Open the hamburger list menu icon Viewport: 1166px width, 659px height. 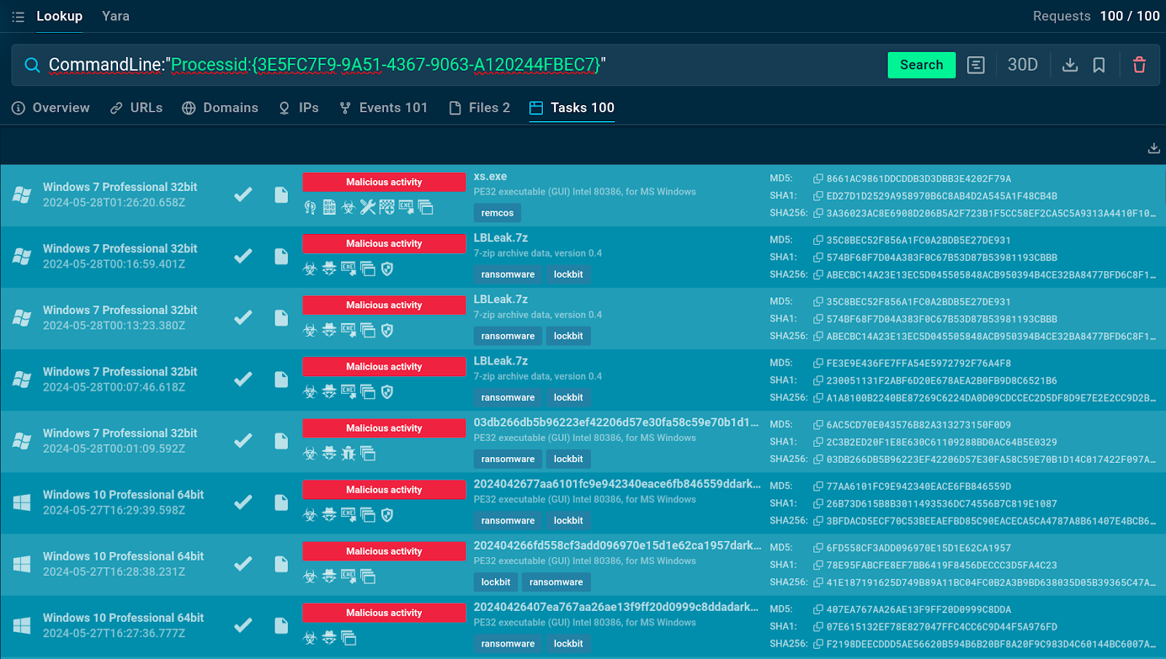tap(18, 16)
